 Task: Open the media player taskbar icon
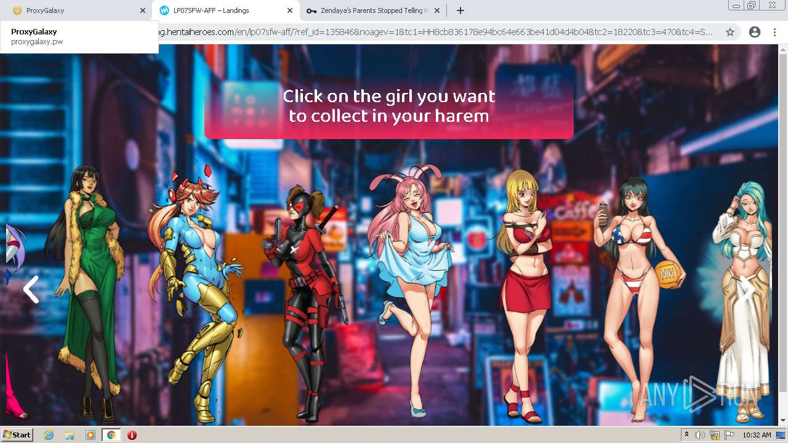pos(90,435)
